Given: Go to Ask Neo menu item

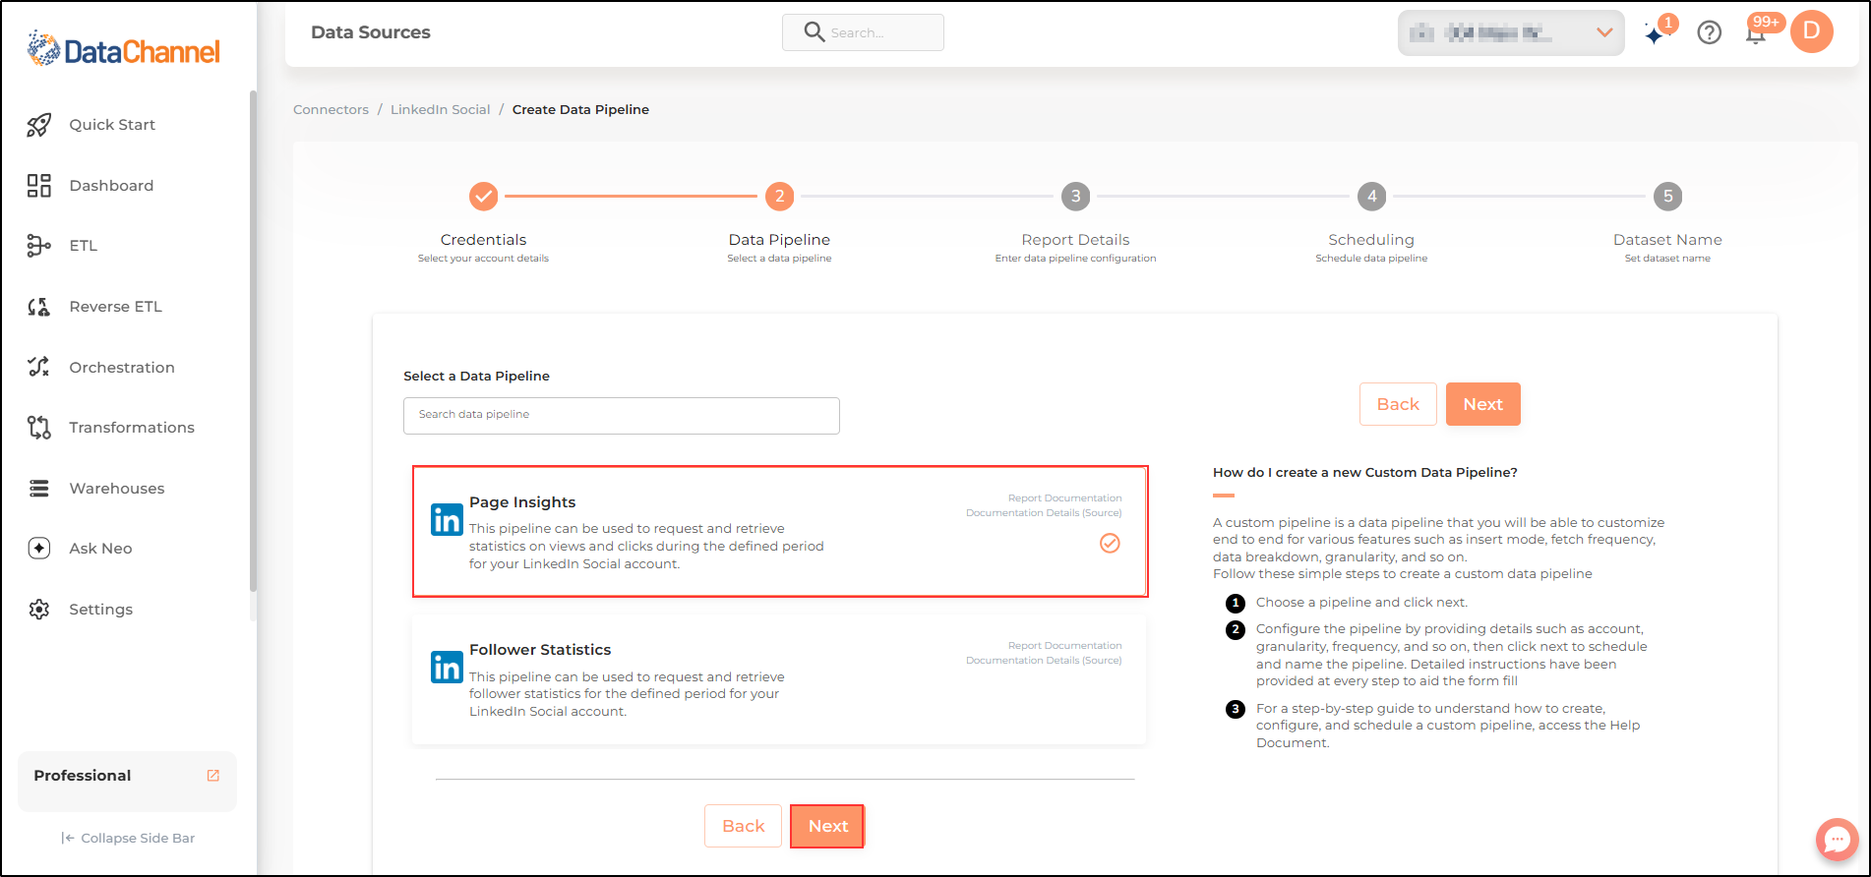Looking at the screenshot, I should point(100,549).
